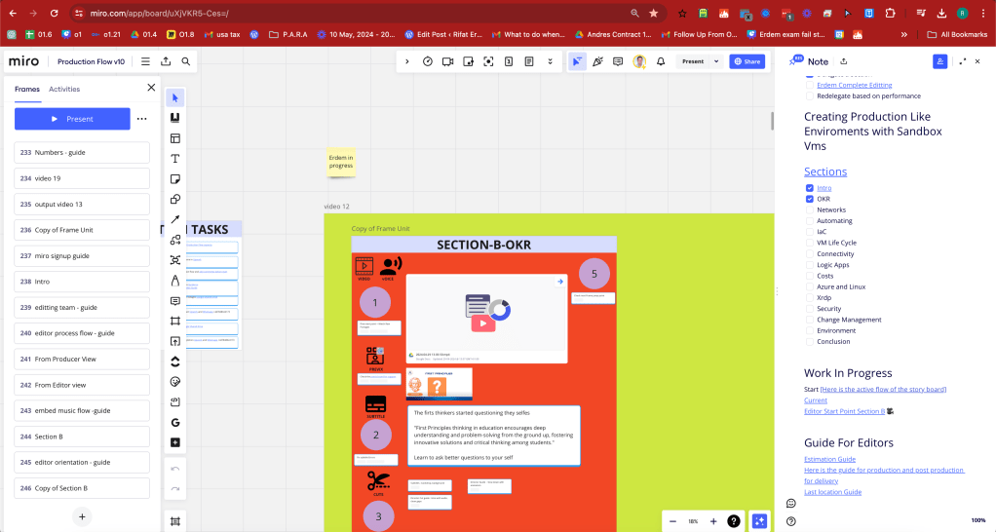
Task: Open the Present dropdown arrow in top bar
Action: coord(716,61)
